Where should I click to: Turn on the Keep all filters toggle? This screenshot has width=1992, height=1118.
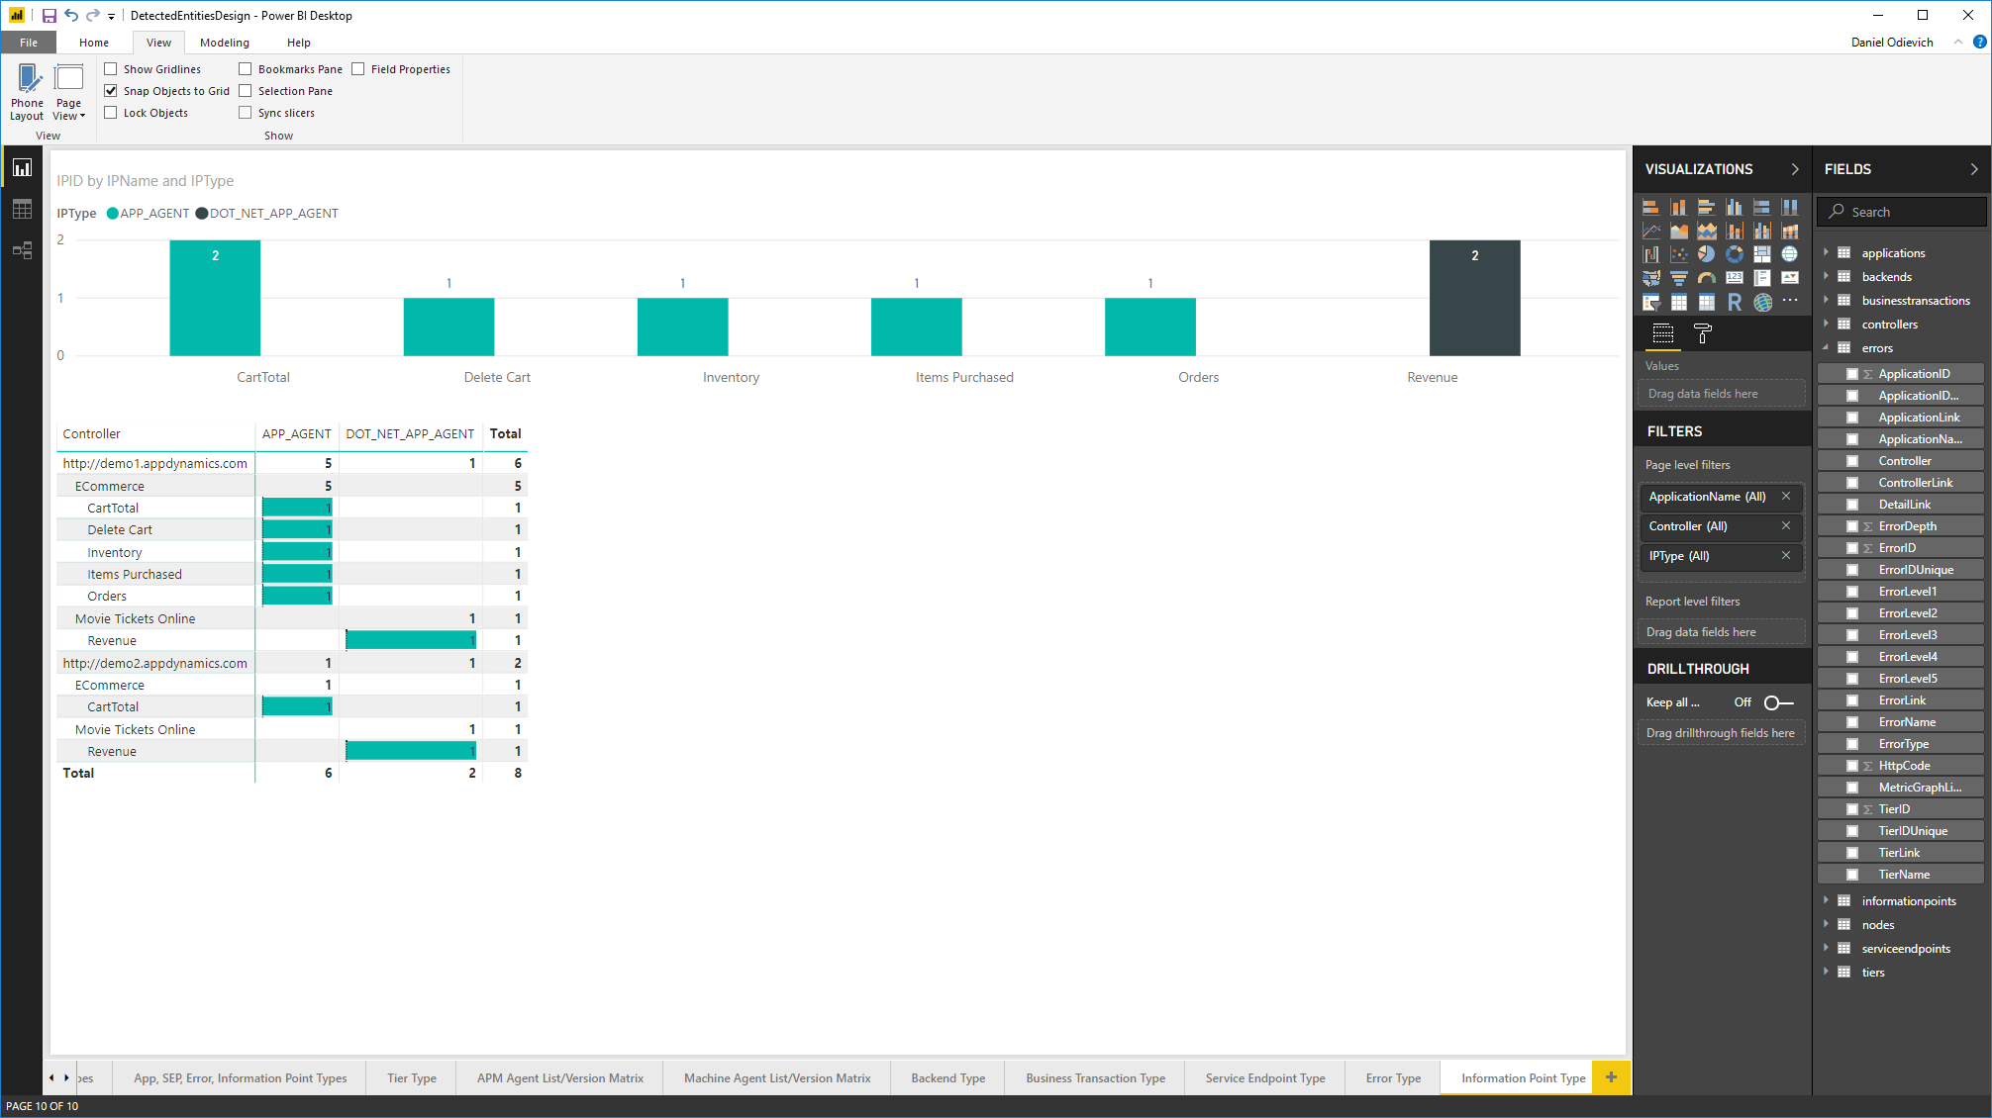coord(1778,702)
